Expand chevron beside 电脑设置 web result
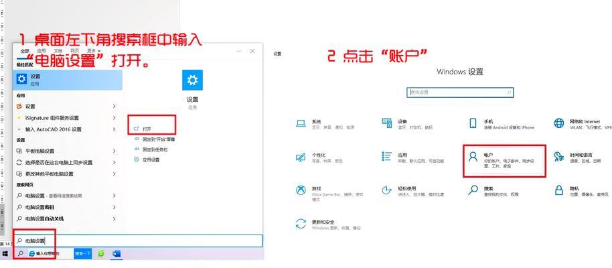The image size is (612, 268). pos(114,196)
